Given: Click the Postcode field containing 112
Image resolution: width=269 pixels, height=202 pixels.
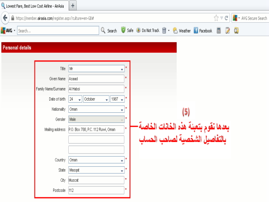Looking at the screenshot, I should pos(96,190).
